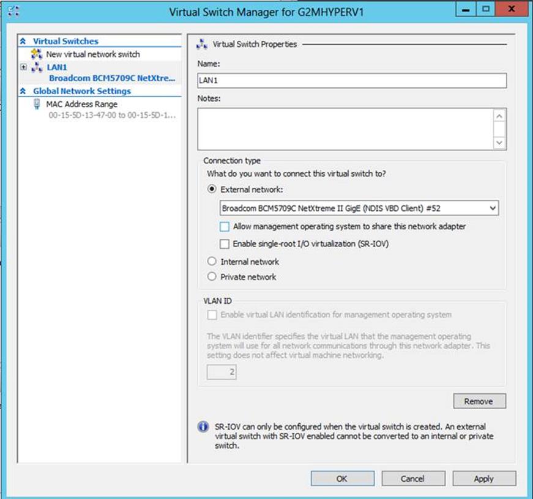Select the MAC Address Range setting
The image size is (533, 499).
(x=82, y=104)
